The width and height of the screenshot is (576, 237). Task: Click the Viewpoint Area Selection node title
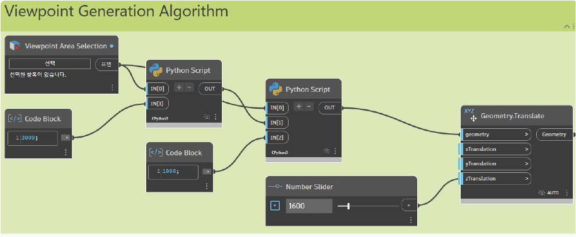coord(66,46)
